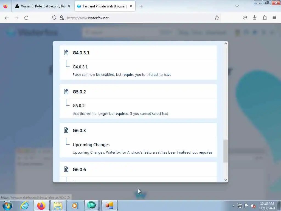The image size is (281, 211).
Task: Open the Extensions puzzle icon
Action: tap(265, 18)
